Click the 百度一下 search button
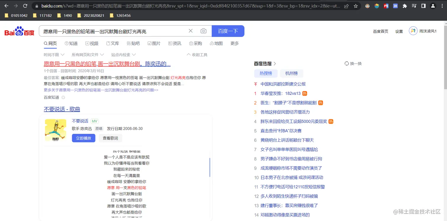This screenshot has width=447, height=221. pos(228,31)
